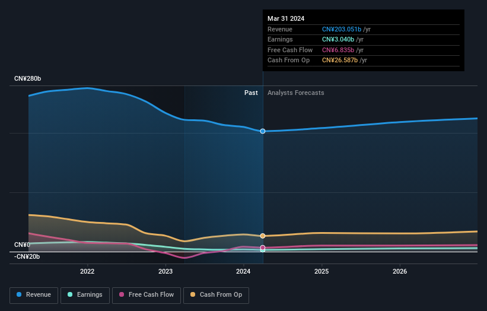Image resolution: width=487 pixels, height=311 pixels.
Task: Click the Analysts Forecasts label
Action: pos(295,93)
